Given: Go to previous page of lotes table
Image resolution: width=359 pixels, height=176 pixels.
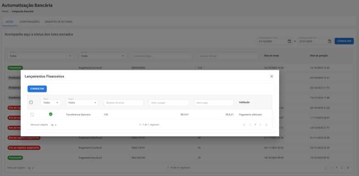Looking at the screenshot, I should point(331,168).
